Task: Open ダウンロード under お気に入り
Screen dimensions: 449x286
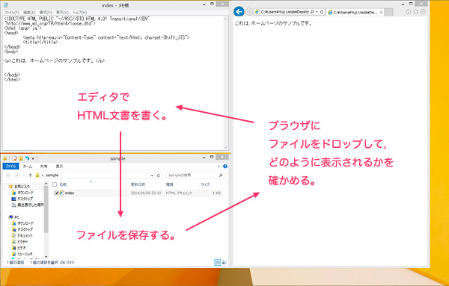Action: point(25,193)
